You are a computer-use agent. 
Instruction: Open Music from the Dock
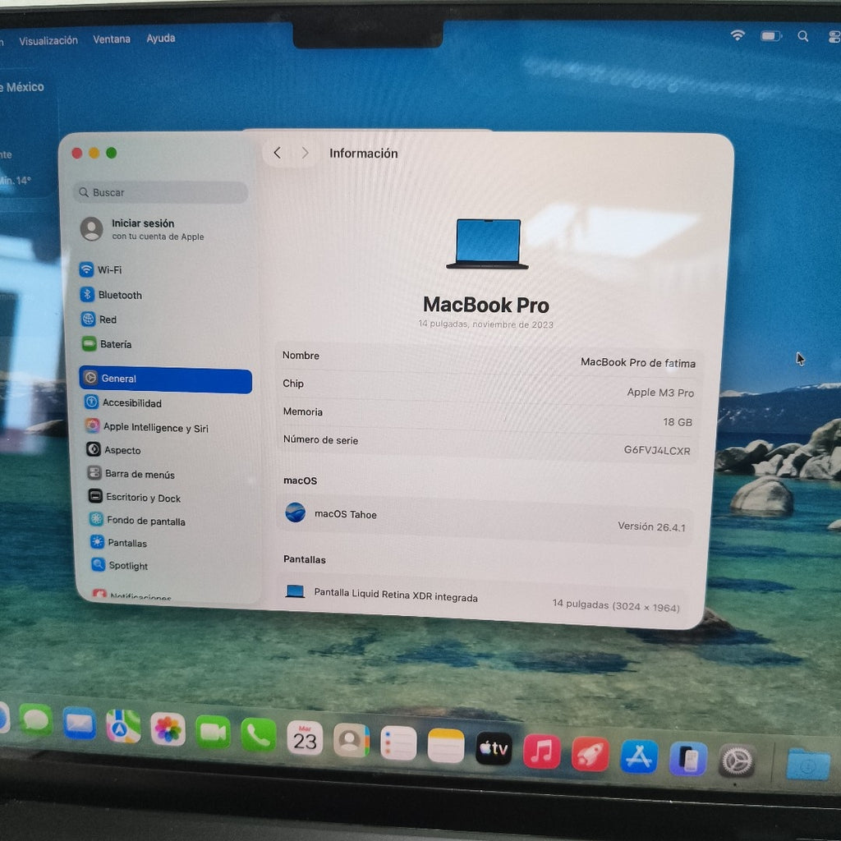[542, 751]
